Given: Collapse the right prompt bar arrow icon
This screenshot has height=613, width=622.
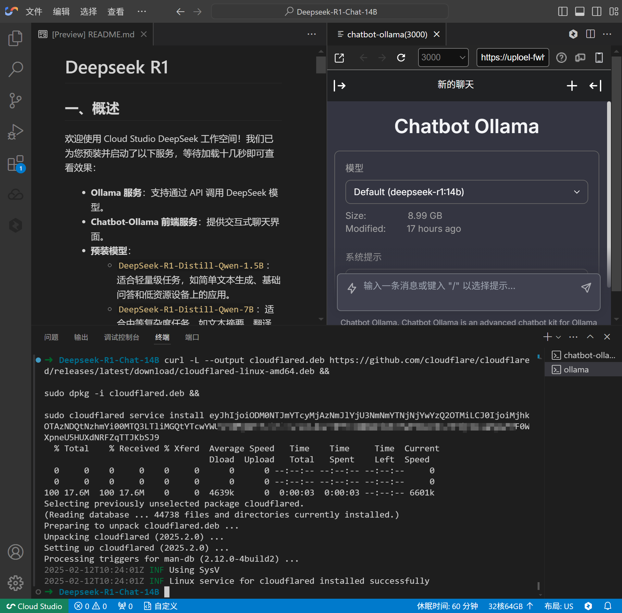Looking at the screenshot, I should 595,86.
